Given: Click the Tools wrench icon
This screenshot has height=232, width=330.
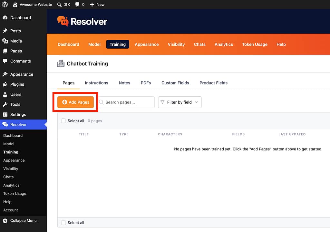Looking at the screenshot, I should tap(5, 104).
